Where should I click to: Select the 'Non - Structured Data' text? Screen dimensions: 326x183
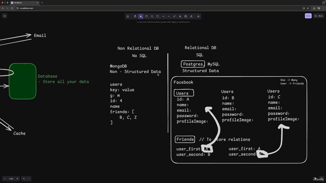[x=135, y=72]
